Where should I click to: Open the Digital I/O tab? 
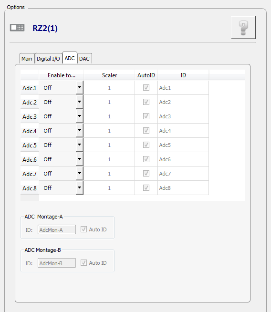(x=48, y=59)
